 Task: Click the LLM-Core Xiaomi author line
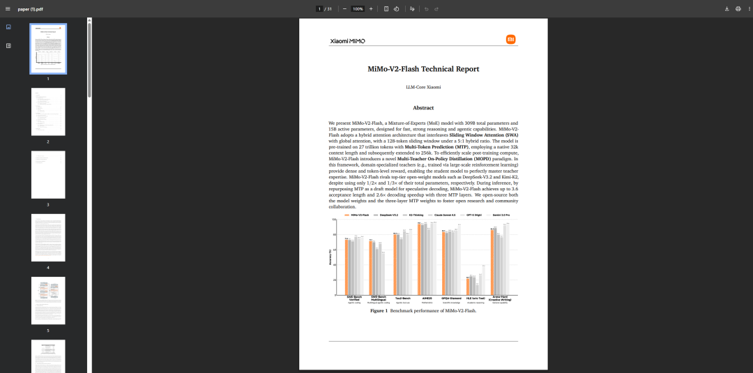tap(423, 87)
